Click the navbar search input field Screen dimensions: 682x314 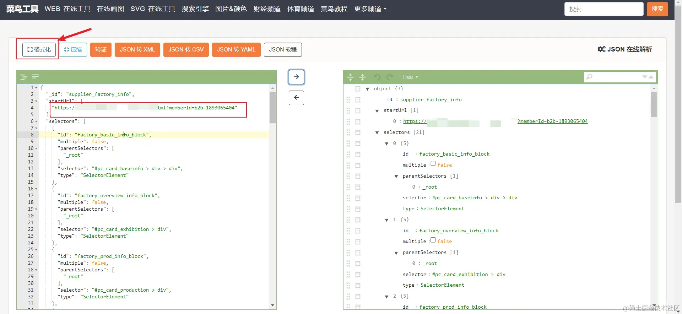point(604,9)
